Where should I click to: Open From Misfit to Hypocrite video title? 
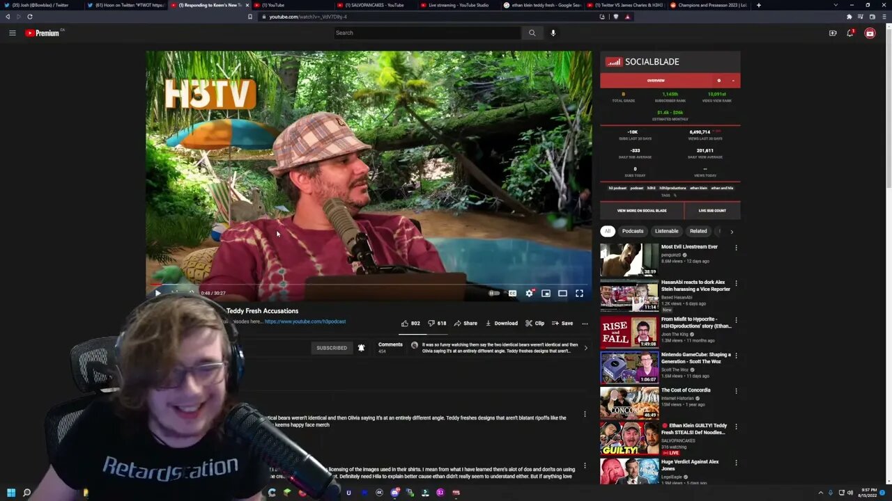696,323
